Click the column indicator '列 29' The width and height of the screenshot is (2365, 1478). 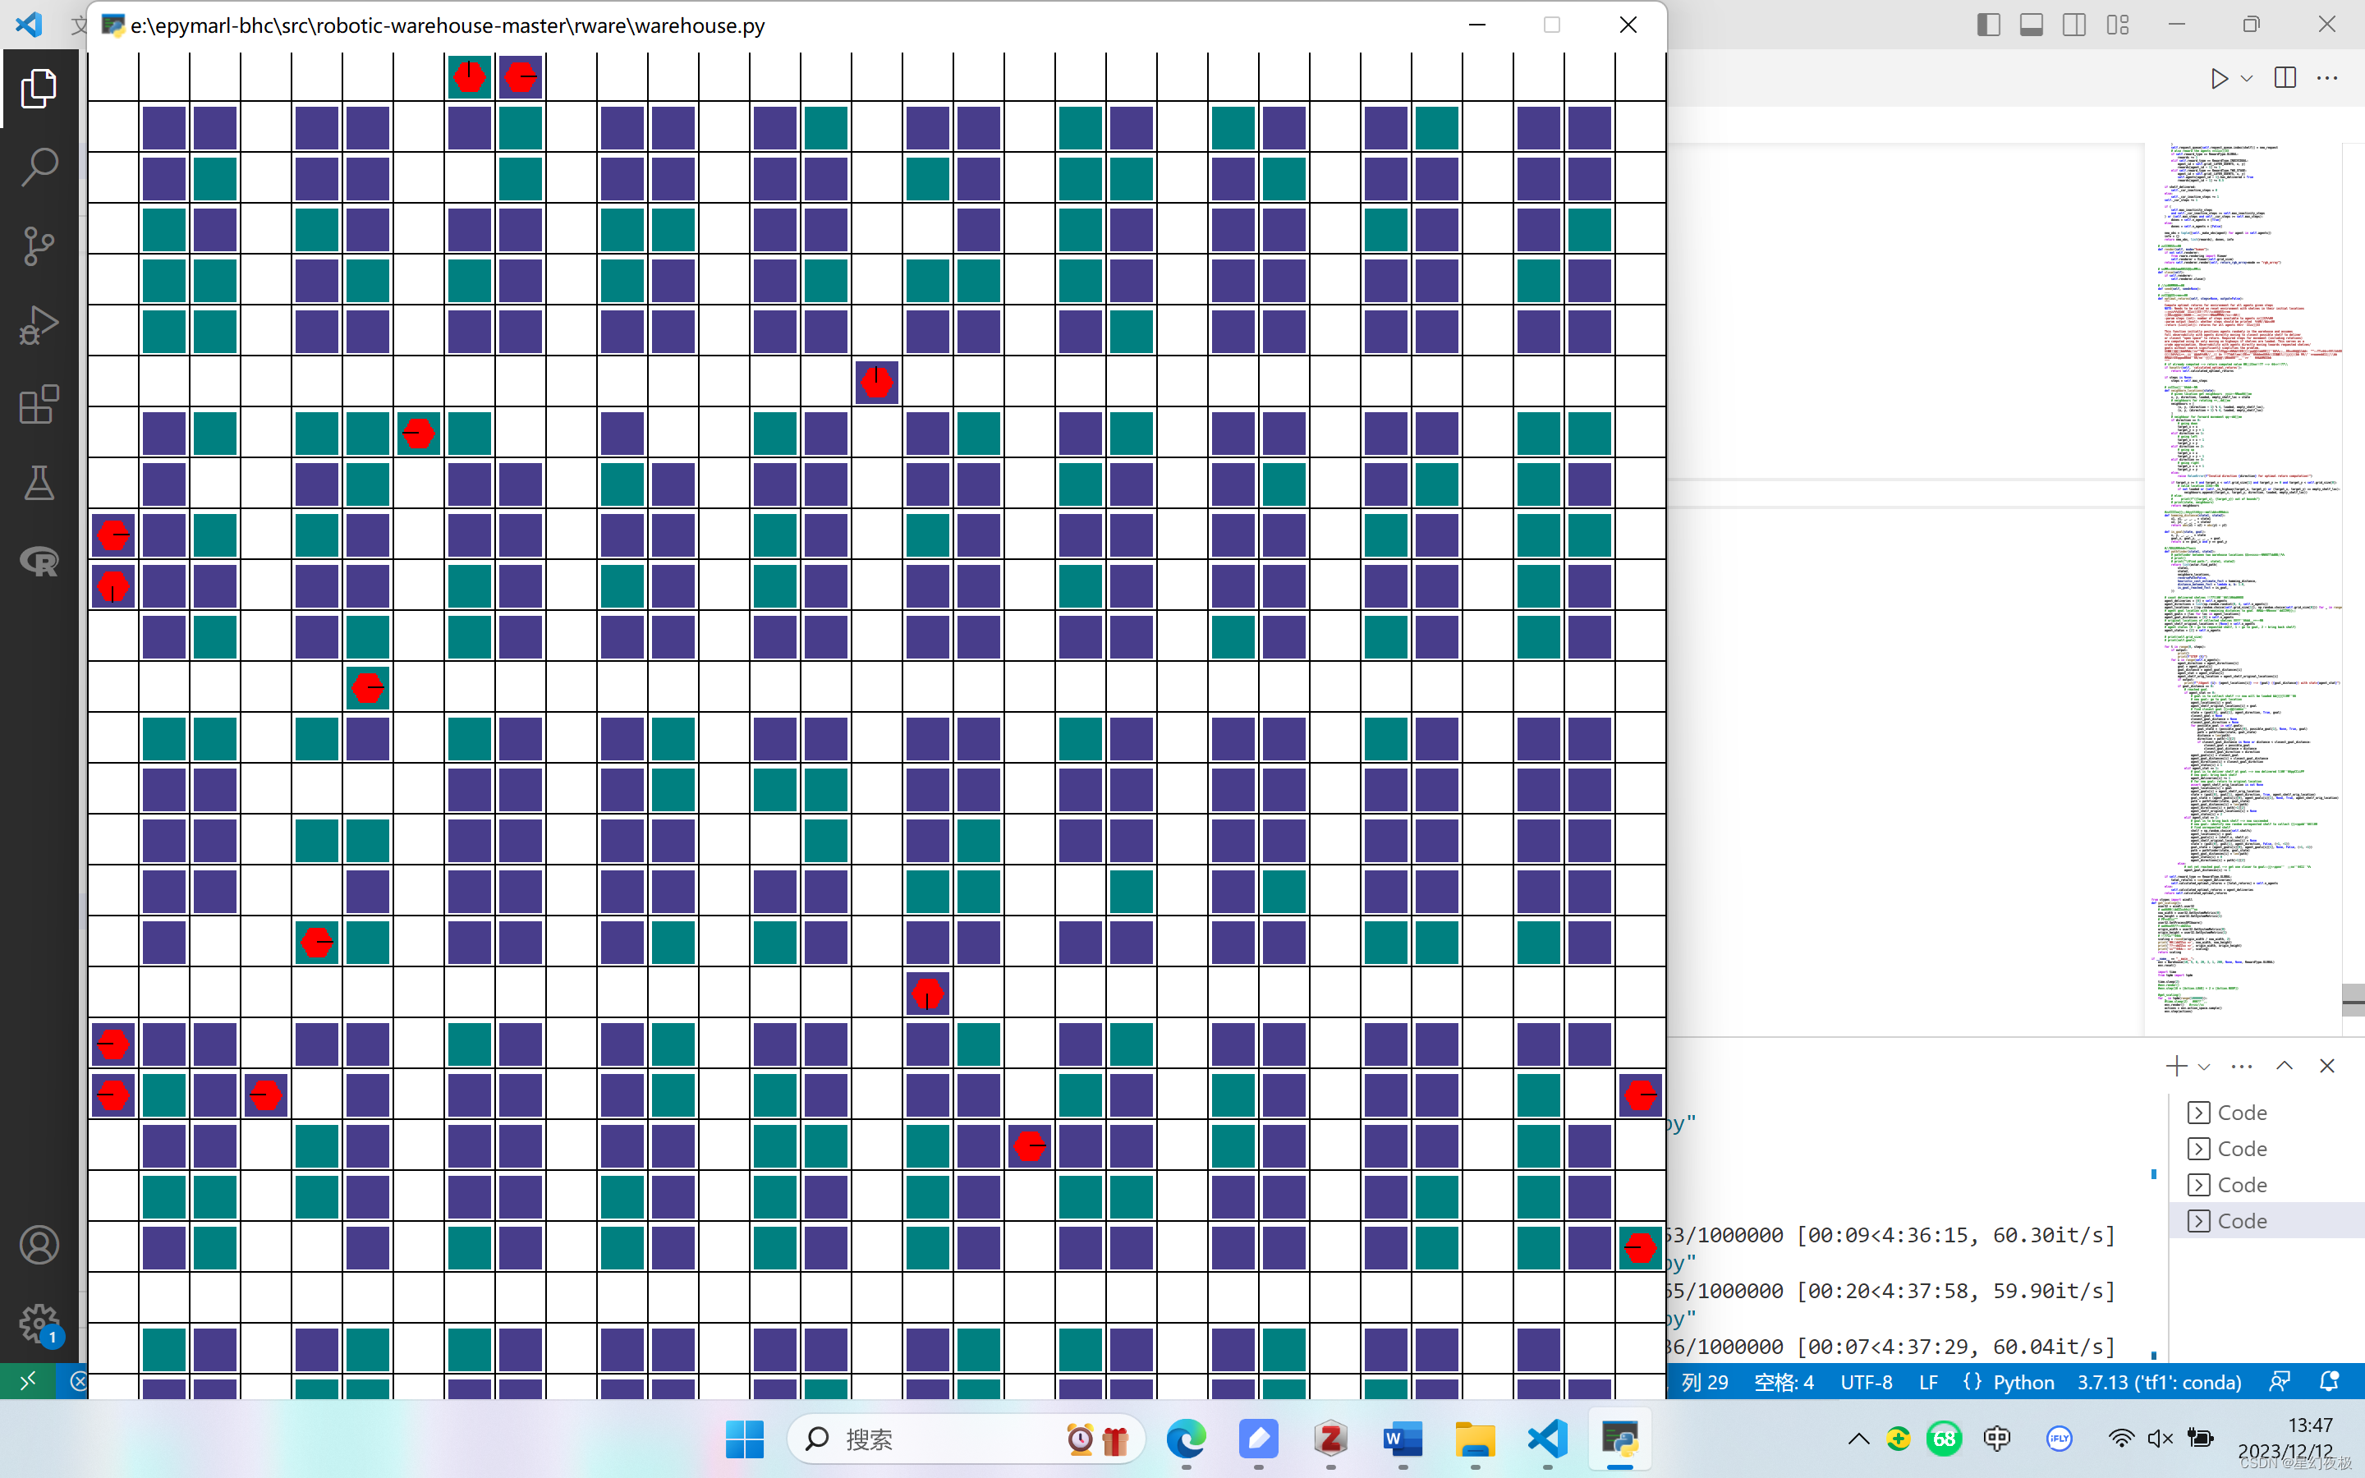tap(1705, 1382)
